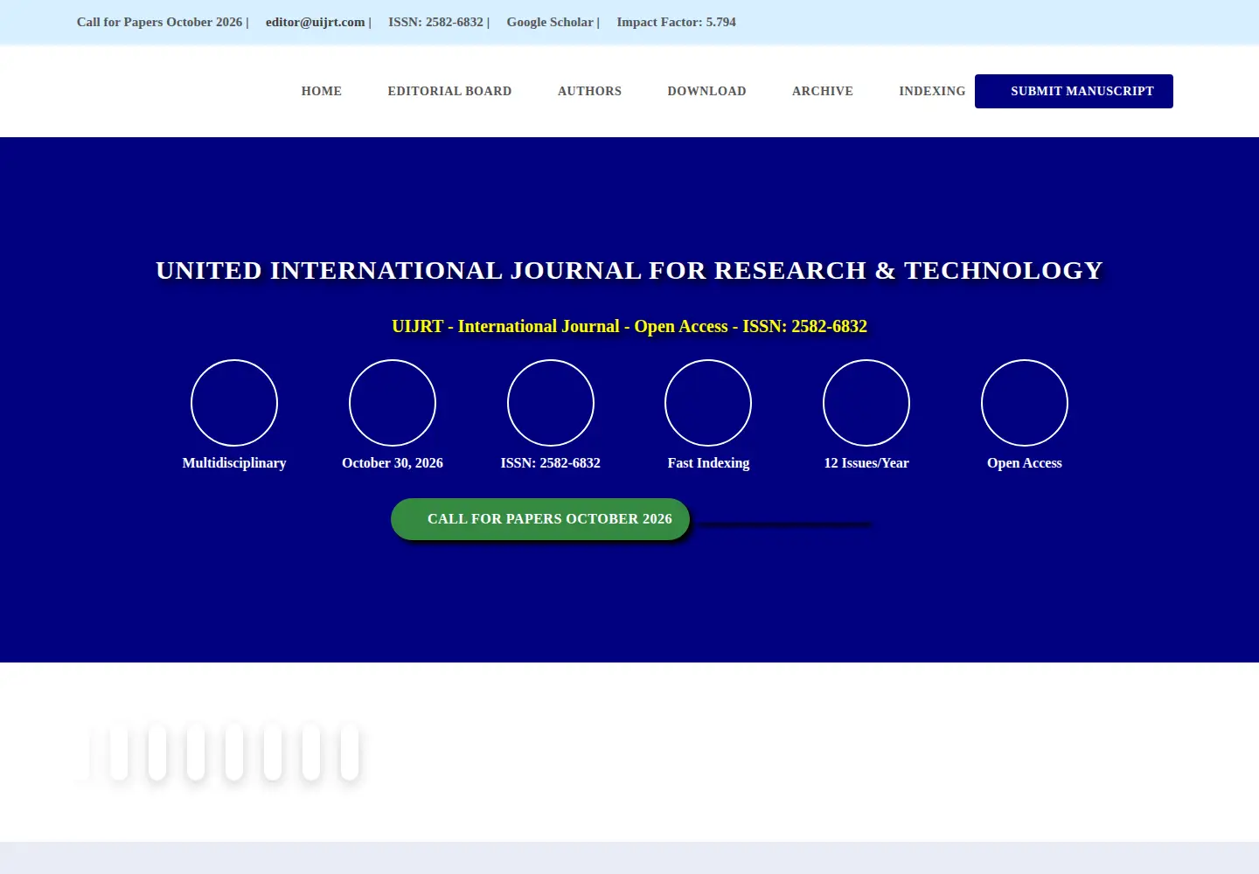Click the Submit Manuscript button
Viewport: 1259px width, 874px height.
pos(1074,91)
